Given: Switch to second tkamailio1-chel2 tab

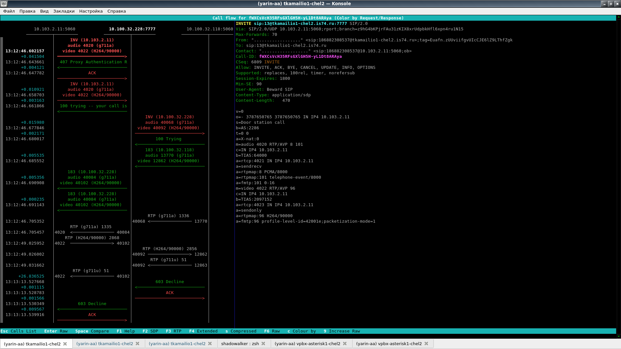Looking at the screenshot, I should tap(104, 344).
